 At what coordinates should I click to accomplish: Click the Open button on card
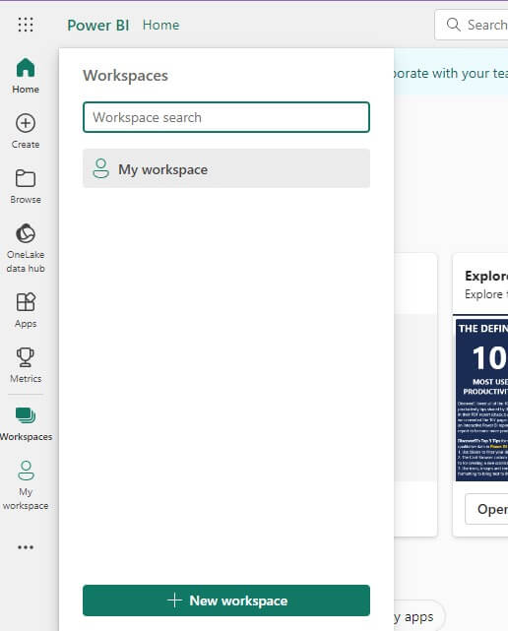[x=486, y=509]
